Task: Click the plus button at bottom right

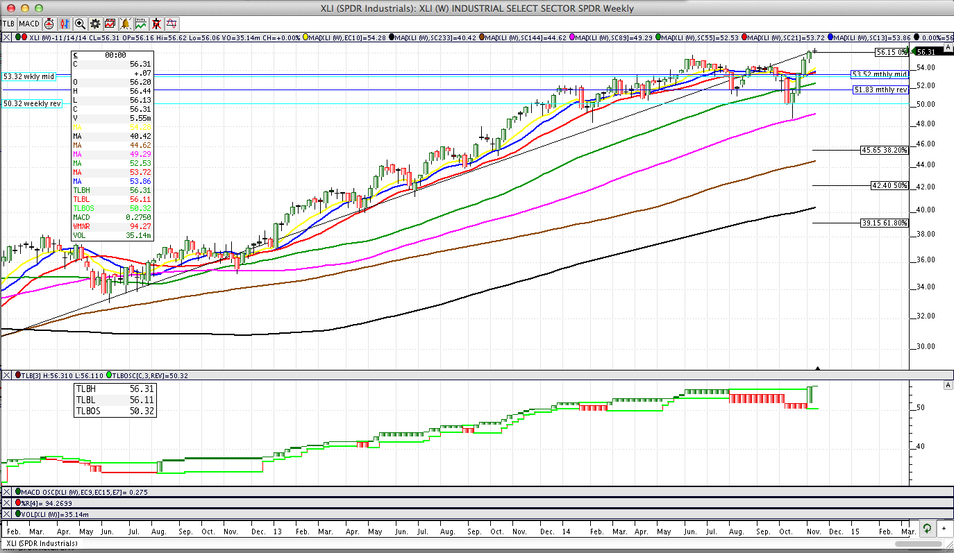Action: [x=944, y=529]
